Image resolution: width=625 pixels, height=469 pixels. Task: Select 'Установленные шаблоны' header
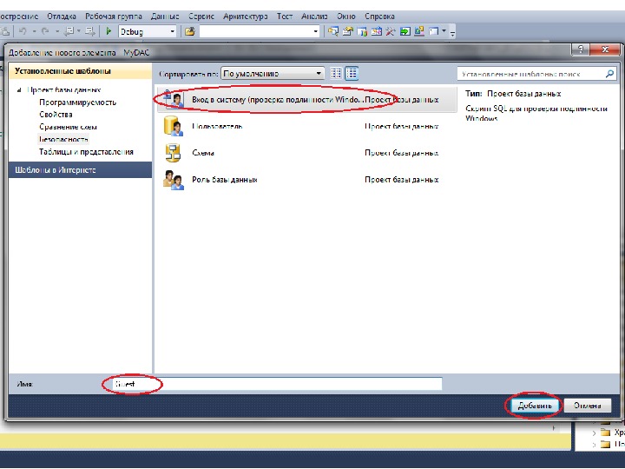(80, 71)
